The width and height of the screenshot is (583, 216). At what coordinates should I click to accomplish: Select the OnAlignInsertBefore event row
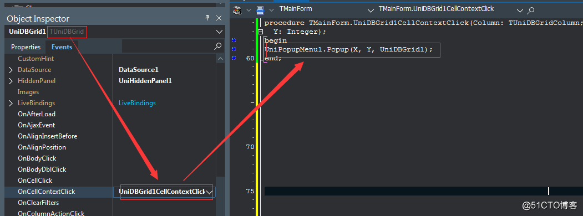pyautogui.click(x=110, y=136)
